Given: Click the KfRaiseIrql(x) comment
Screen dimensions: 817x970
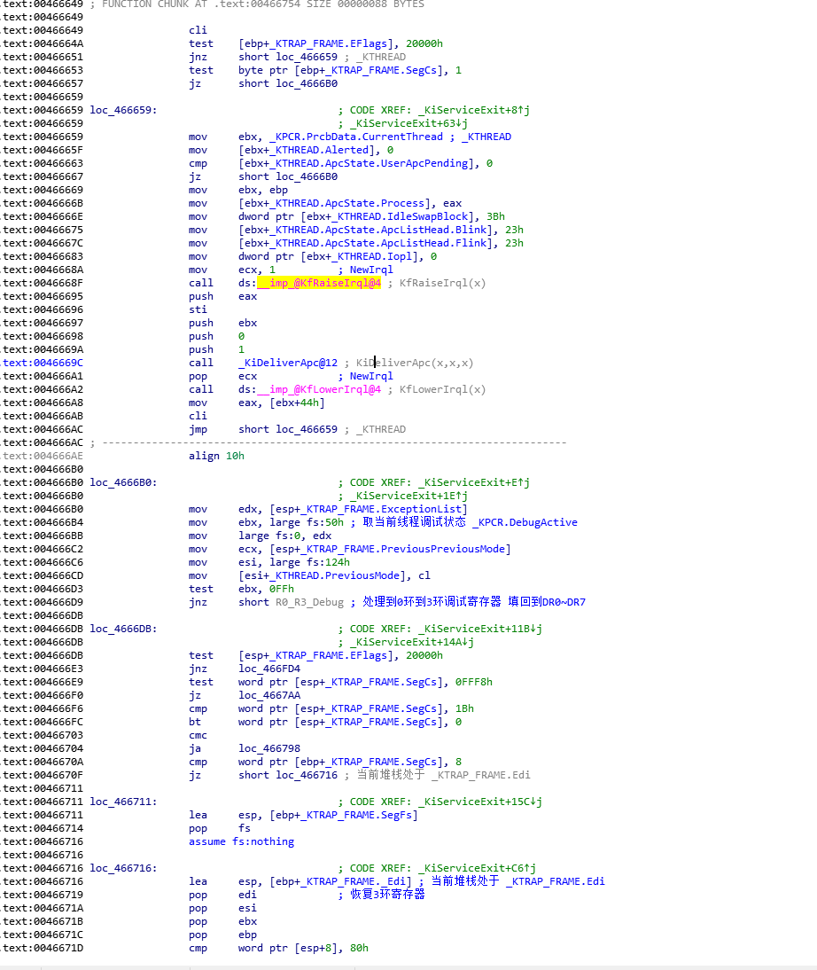Looking at the screenshot, I should click(x=443, y=283).
